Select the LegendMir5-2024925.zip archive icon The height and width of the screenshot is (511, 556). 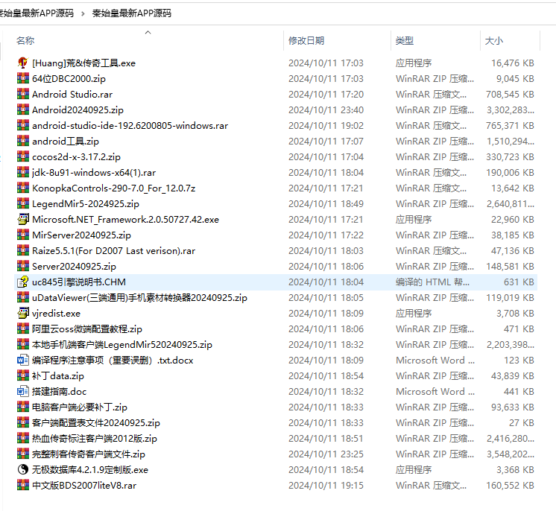click(23, 204)
